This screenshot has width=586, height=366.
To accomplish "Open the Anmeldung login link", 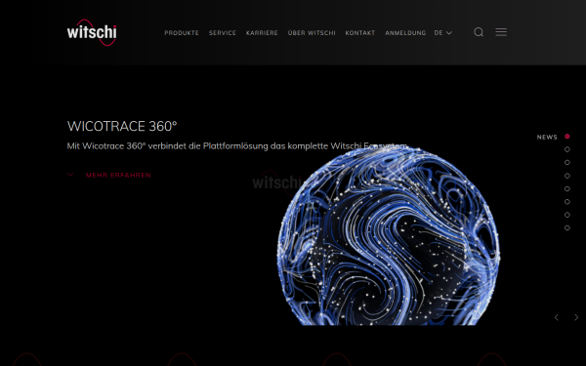I will point(405,33).
